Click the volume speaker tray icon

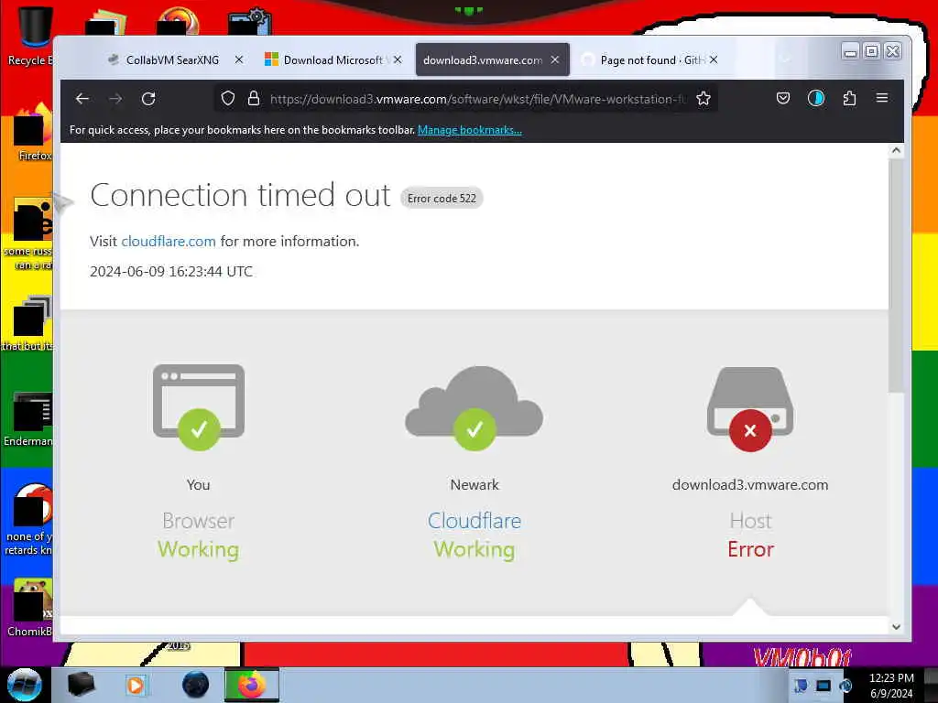pos(845,686)
